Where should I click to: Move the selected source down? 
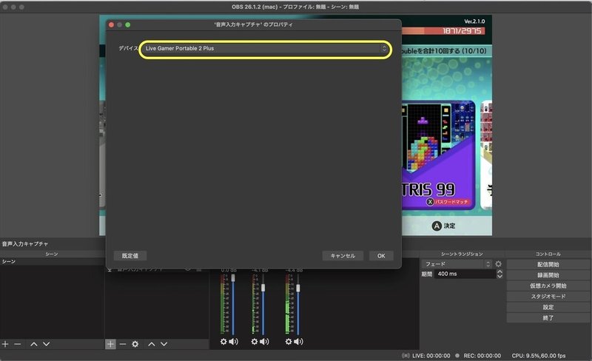click(164, 344)
